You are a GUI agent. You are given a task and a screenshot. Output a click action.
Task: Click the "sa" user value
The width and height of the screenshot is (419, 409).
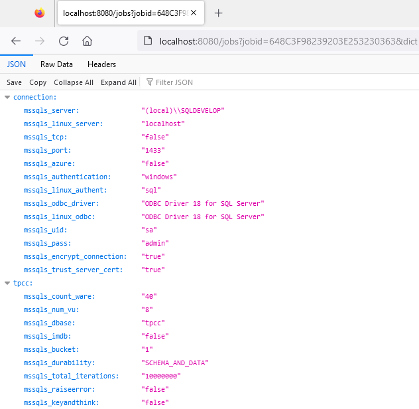click(149, 230)
